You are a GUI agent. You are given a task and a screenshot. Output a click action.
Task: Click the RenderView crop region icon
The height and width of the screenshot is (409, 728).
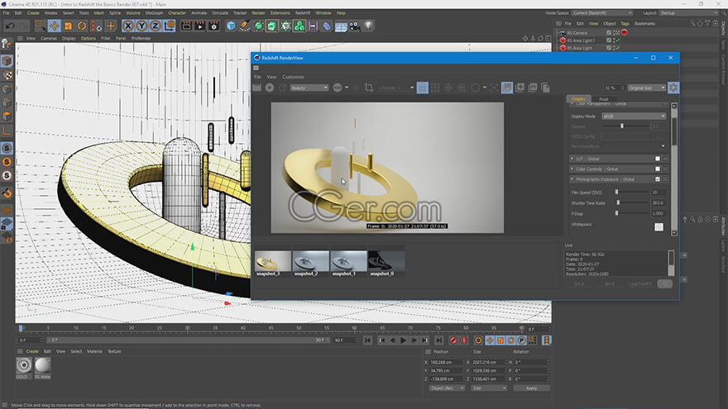point(369,88)
